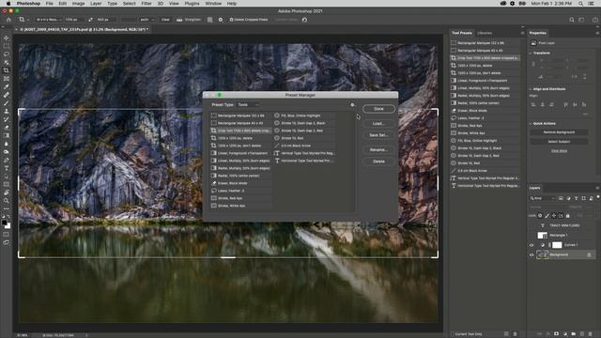Screen dimensions: 601x338
Task: Toggle lock all icon in Layers panel
Action: 568,216
